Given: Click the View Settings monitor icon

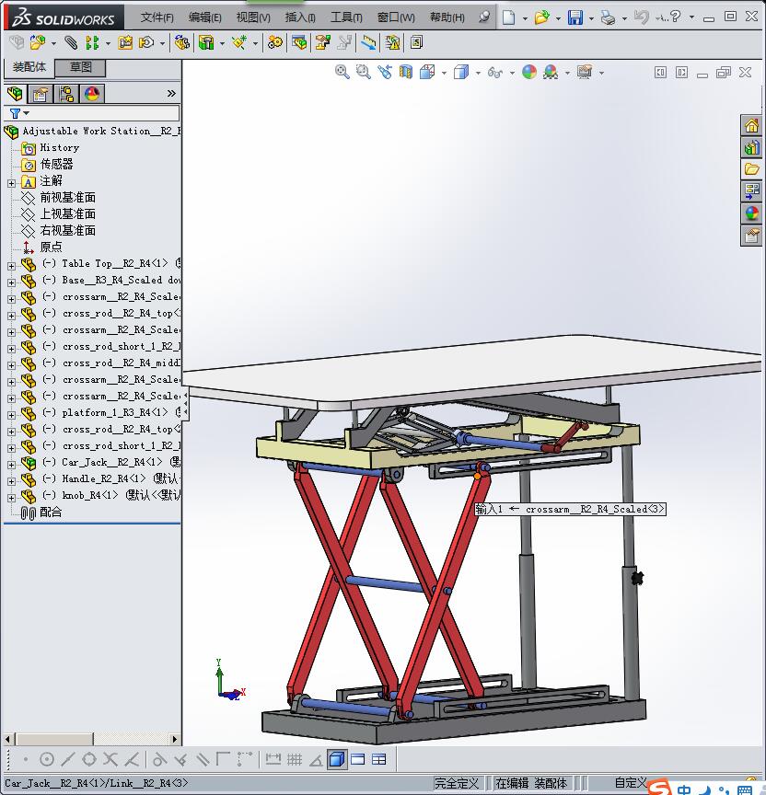Looking at the screenshot, I should click(585, 72).
